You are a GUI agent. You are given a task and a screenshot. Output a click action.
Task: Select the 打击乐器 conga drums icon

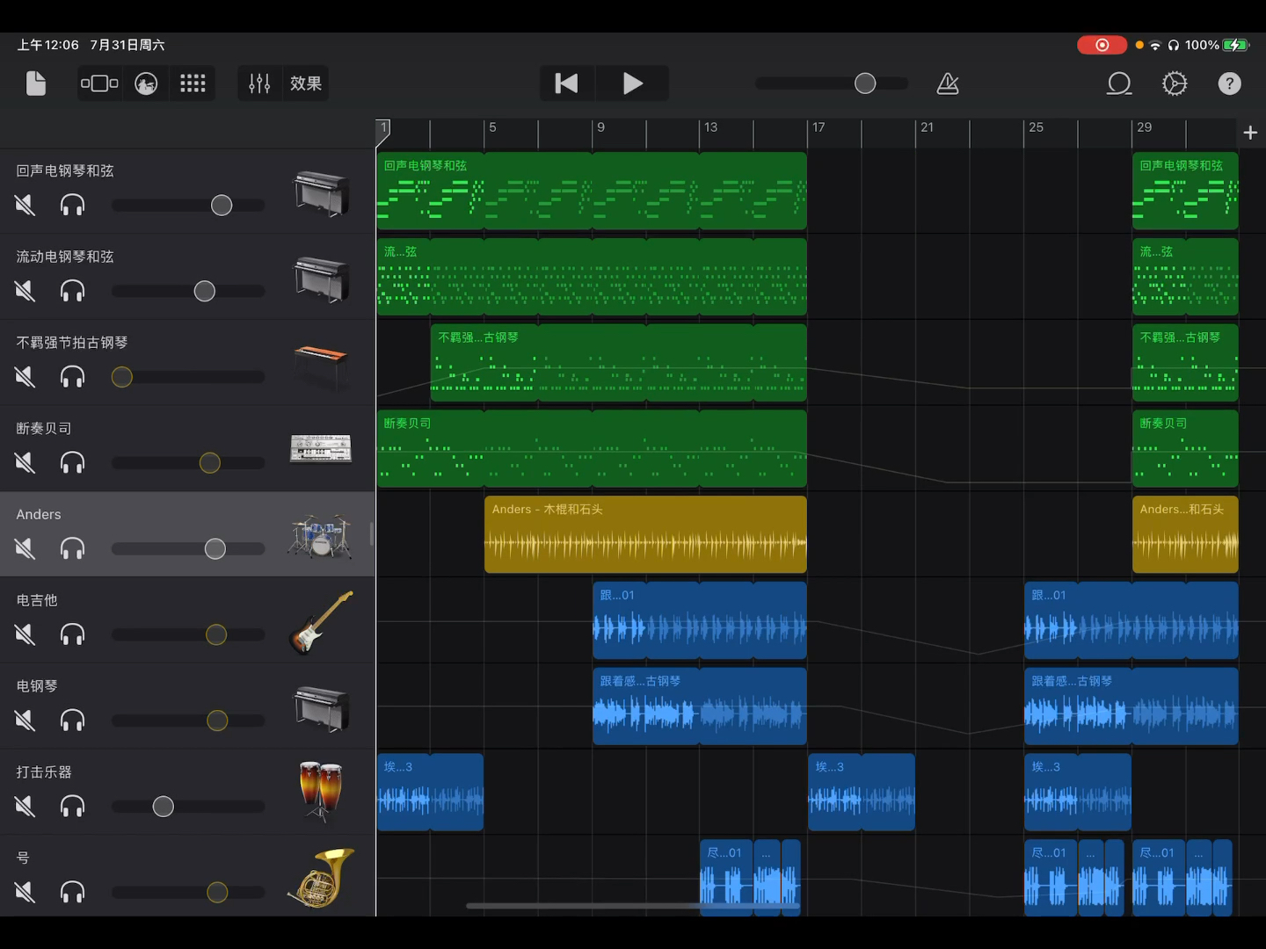click(320, 792)
